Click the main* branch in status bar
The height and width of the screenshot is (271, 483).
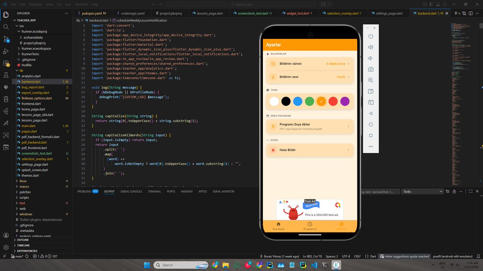tap(16, 256)
